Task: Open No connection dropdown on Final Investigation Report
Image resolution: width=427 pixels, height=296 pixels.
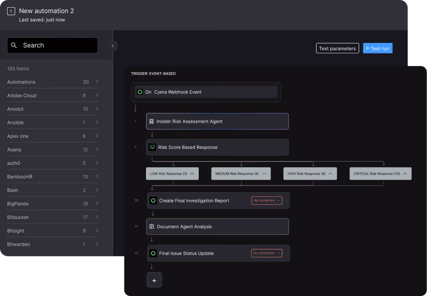Action: pyautogui.click(x=267, y=201)
